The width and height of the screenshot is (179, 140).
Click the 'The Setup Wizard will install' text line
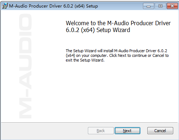(x=116, y=51)
